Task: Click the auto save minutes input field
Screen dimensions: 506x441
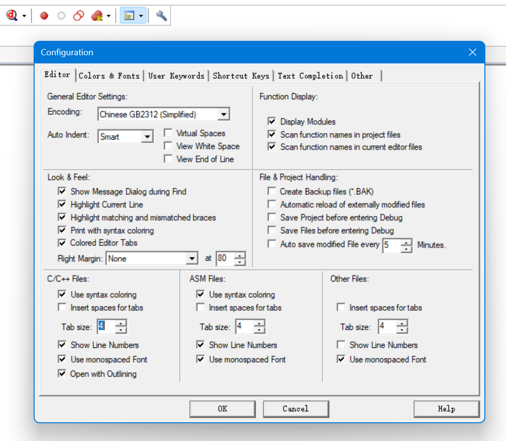Action: [392, 245]
